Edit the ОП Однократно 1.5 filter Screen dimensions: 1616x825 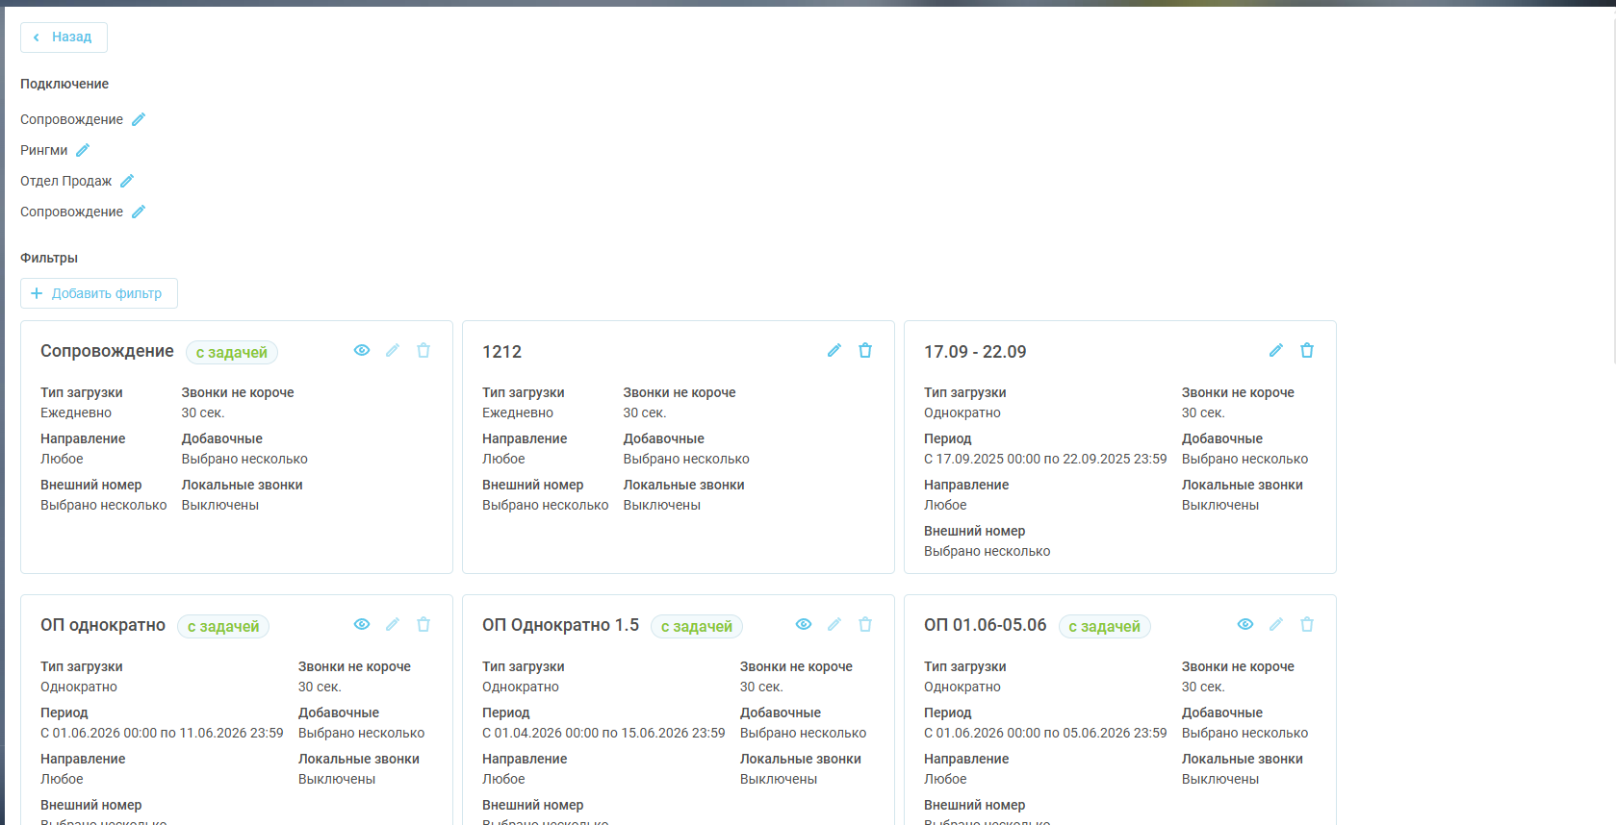834,624
